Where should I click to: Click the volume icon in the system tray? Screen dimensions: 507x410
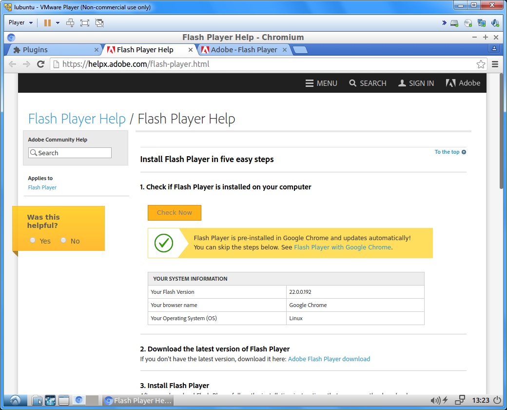(x=435, y=401)
